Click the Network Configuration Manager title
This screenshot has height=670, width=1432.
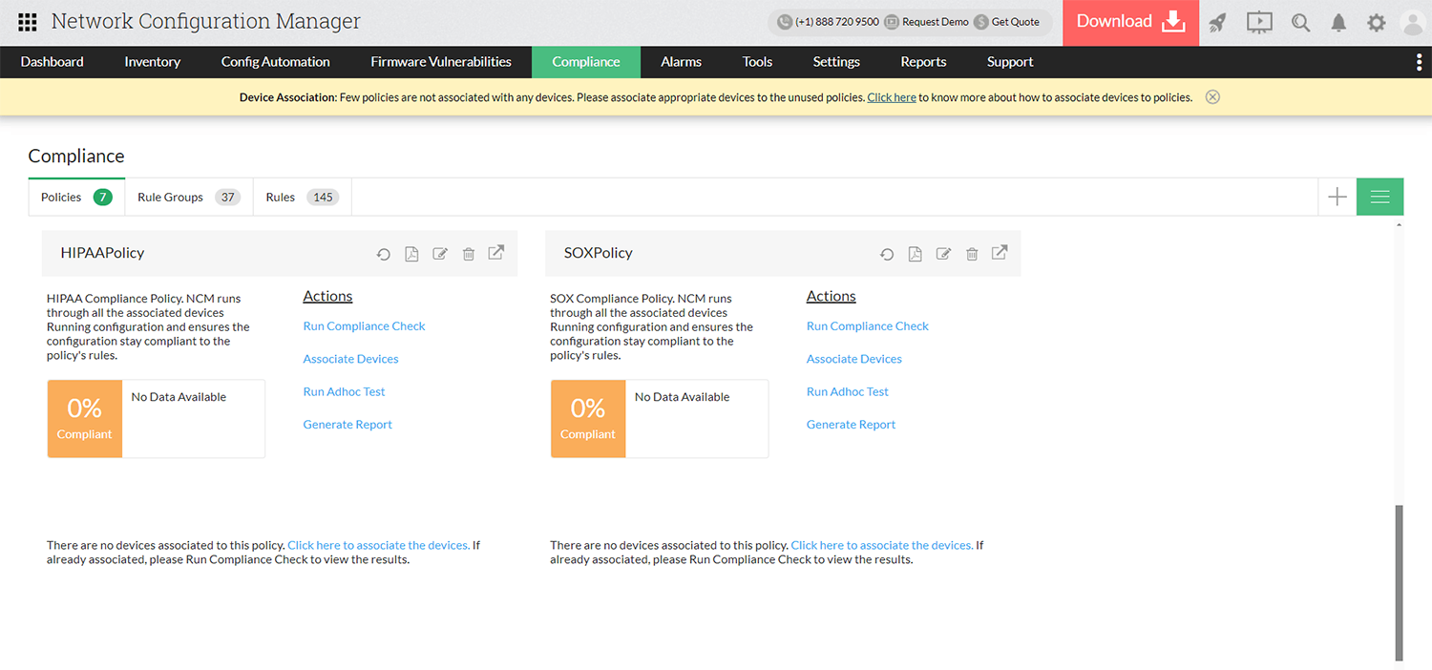click(206, 21)
